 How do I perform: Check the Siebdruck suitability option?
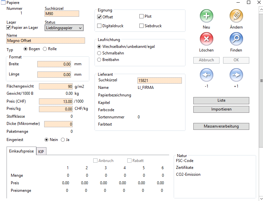coord(142,26)
